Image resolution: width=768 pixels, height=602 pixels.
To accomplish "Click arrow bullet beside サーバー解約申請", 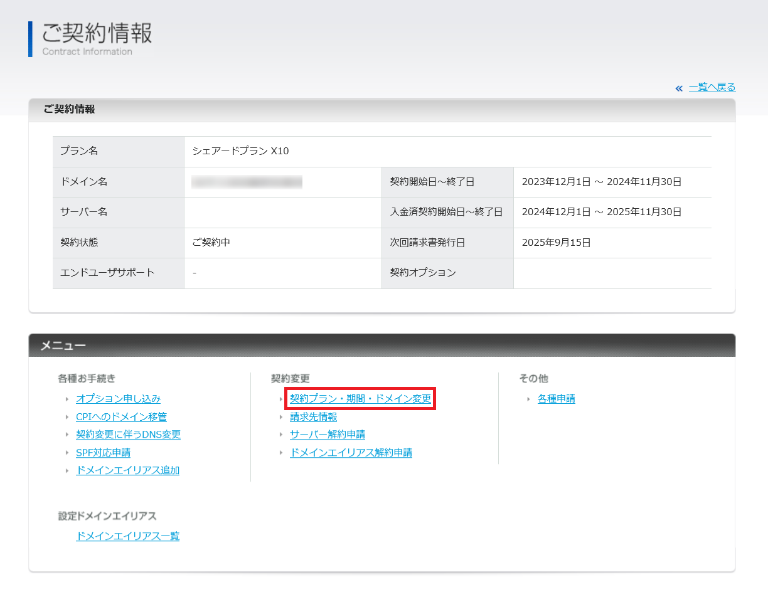I will (x=281, y=435).
